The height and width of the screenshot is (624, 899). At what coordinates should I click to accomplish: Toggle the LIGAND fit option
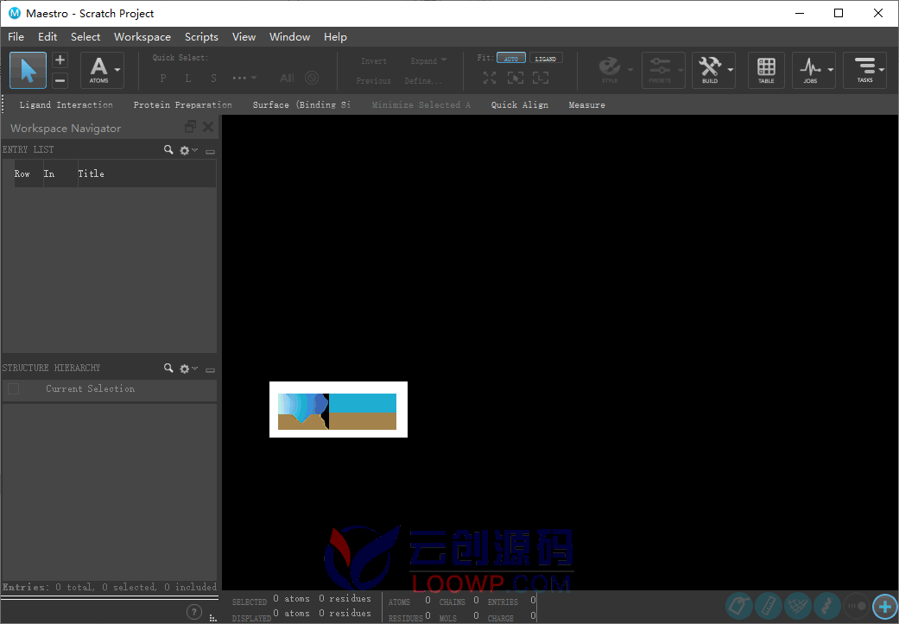(545, 59)
